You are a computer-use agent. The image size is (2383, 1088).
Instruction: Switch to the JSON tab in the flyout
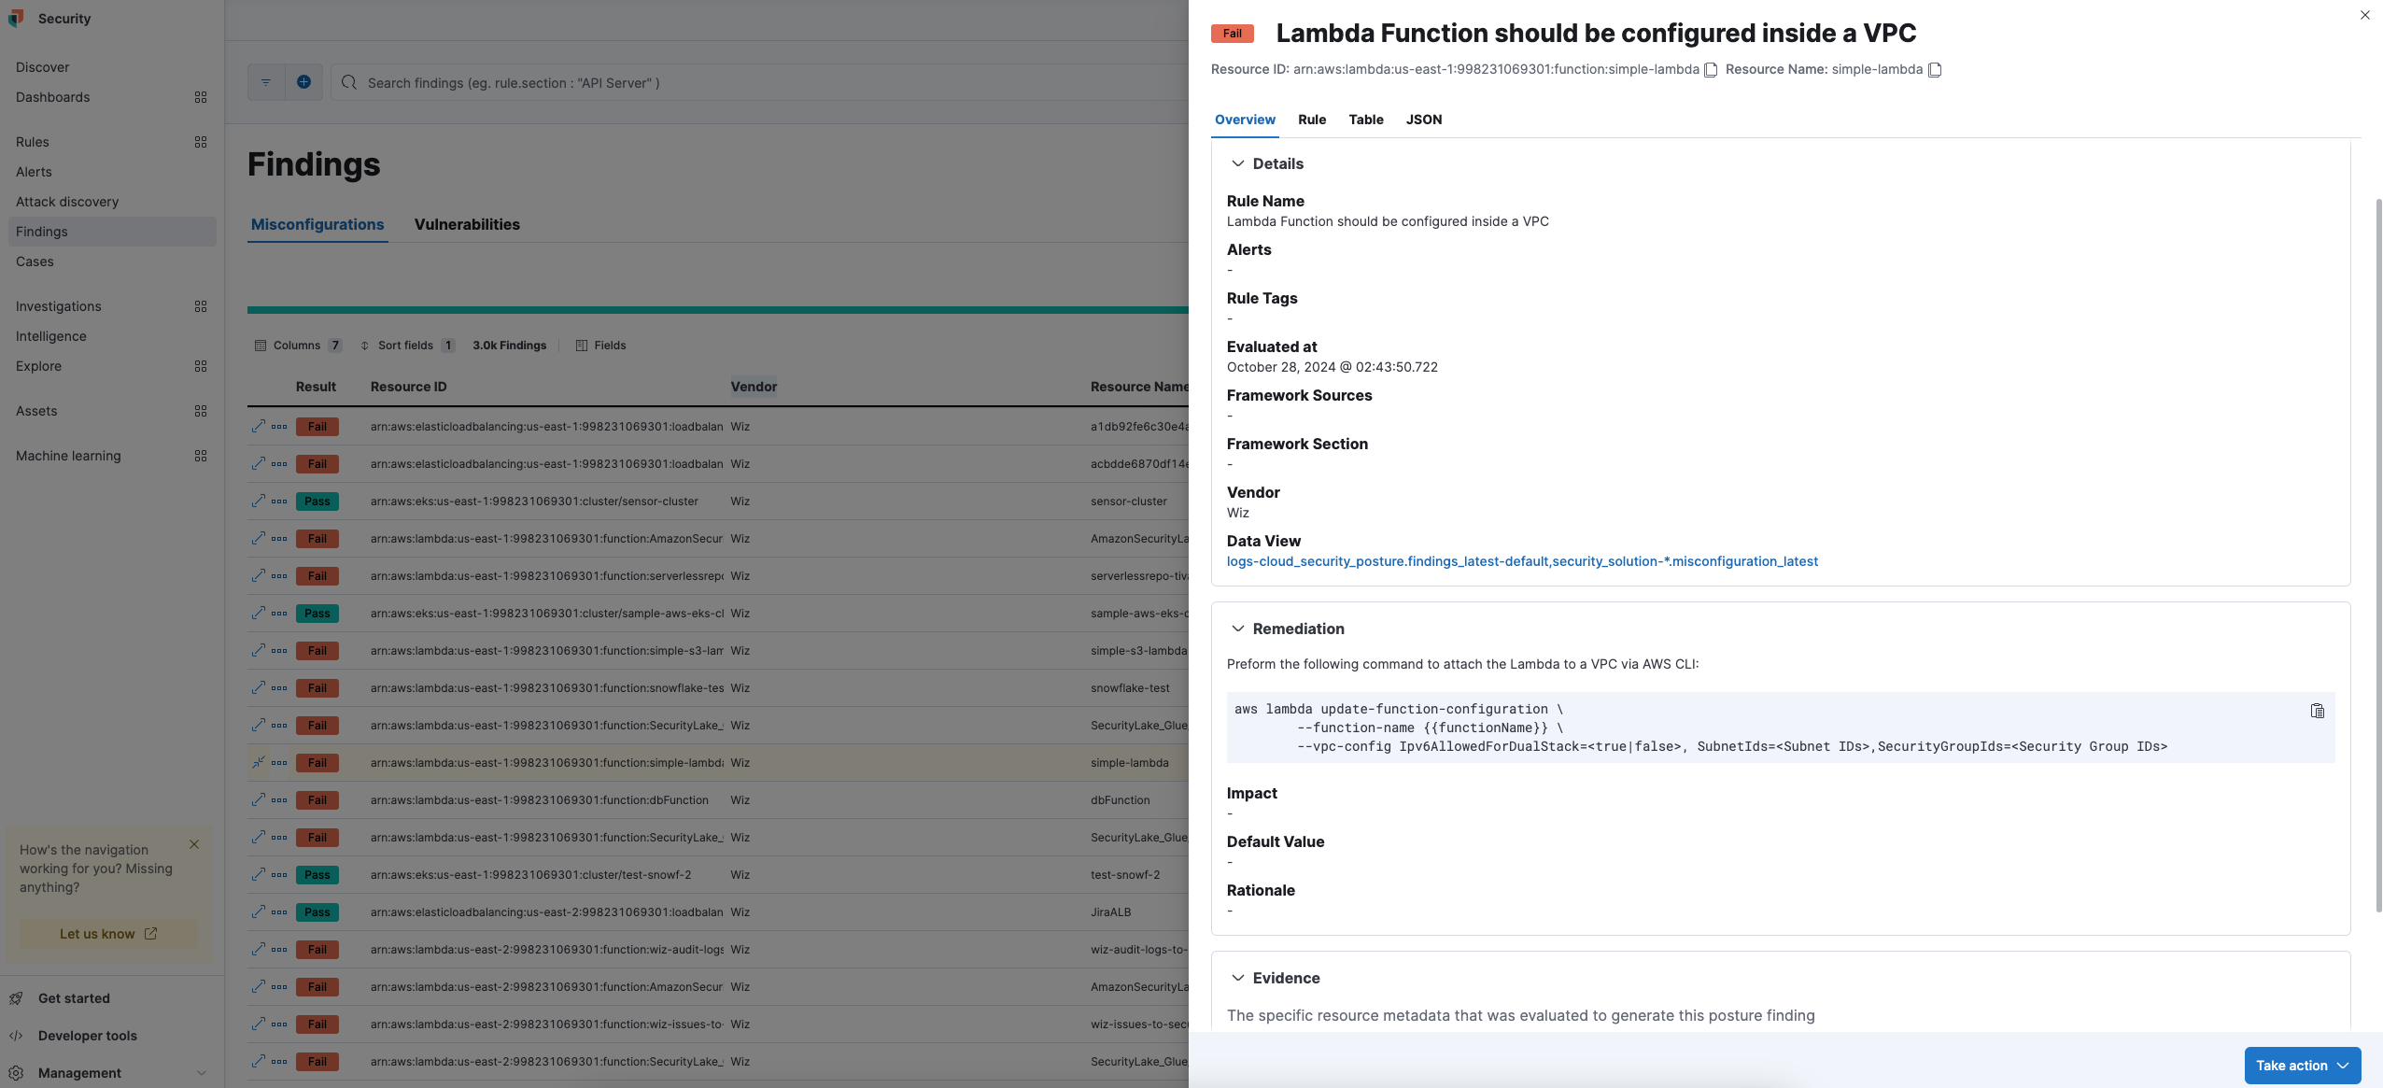click(x=1424, y=120)
